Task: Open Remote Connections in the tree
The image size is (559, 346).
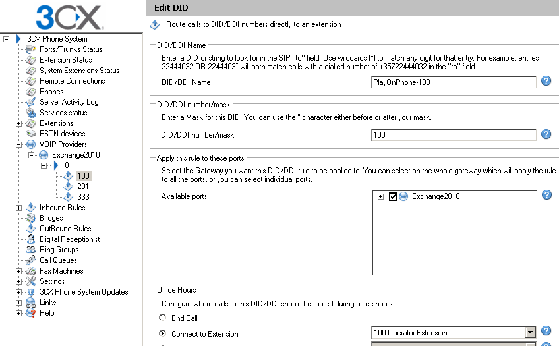Action: pyautogui.click(x=73, y=81)
